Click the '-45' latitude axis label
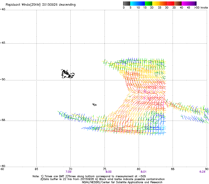Image resolution: width=209 pixels, height=184 pixels. (3, 43)
